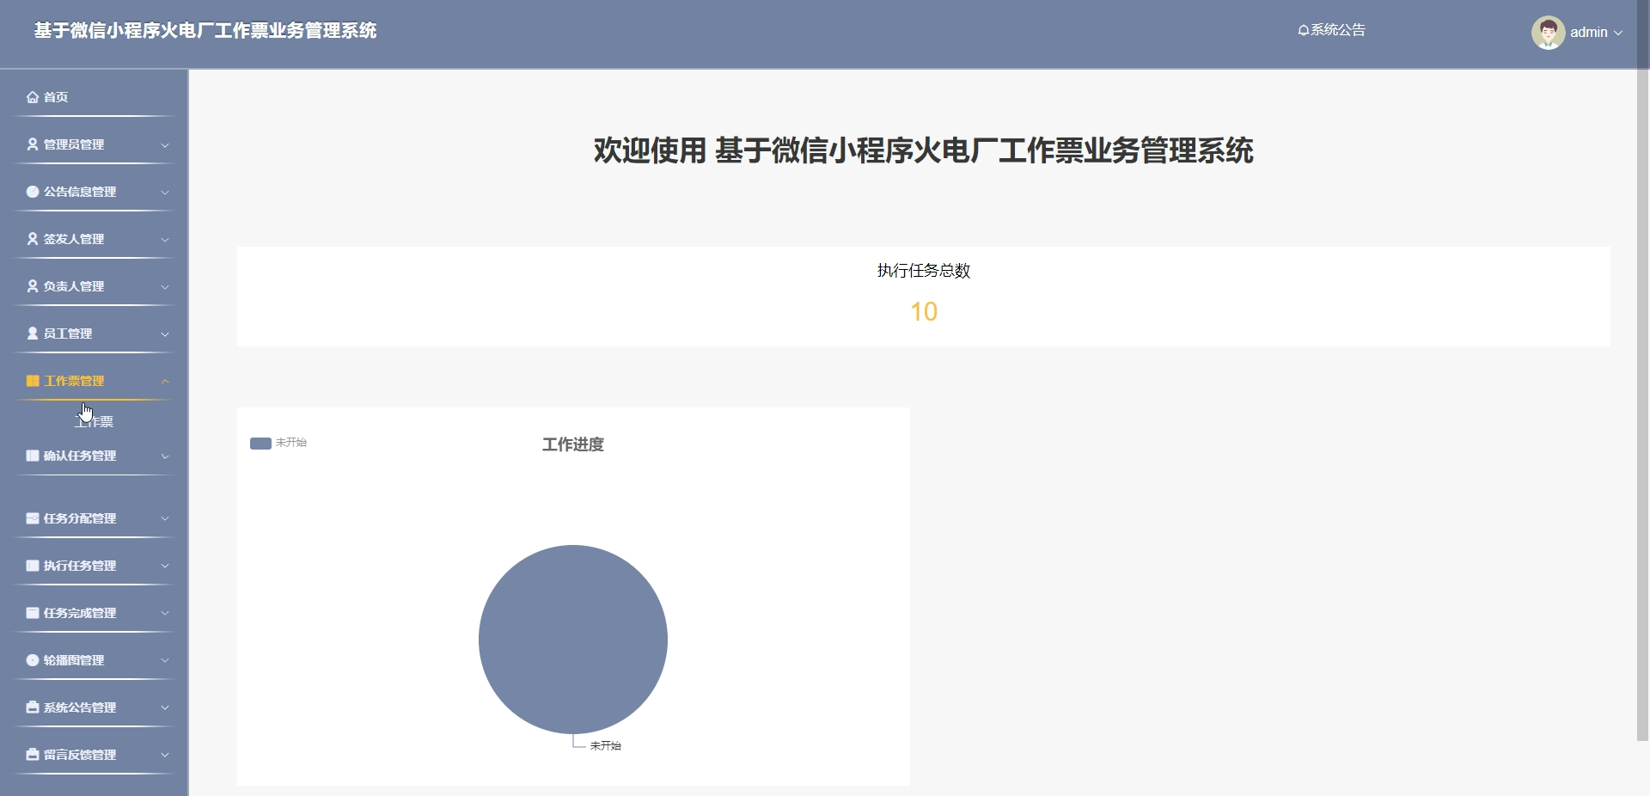The height and width of the screenshot is (796, 1650).
Task: Click the 留言反馈管理 icon
Action: 32,754
